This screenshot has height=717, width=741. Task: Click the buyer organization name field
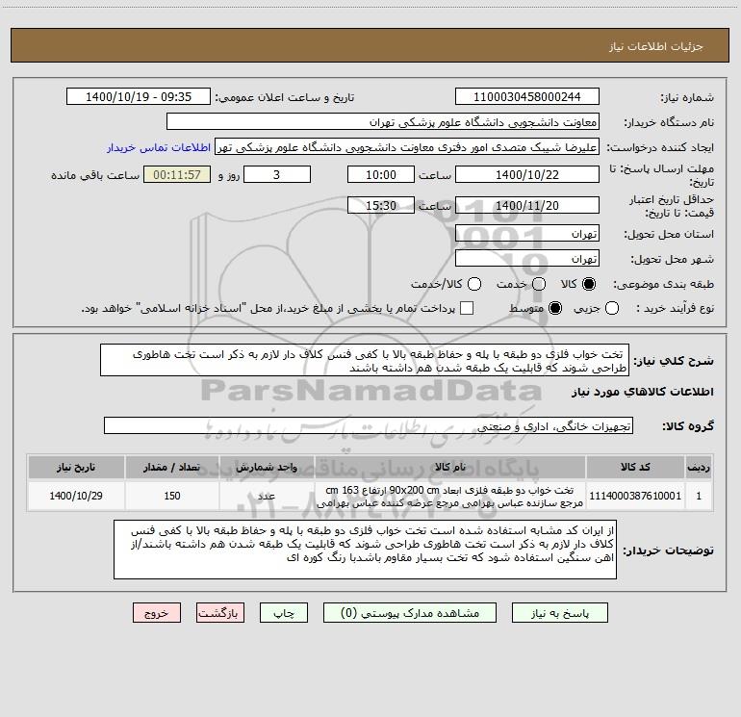(x=383, y=121)
